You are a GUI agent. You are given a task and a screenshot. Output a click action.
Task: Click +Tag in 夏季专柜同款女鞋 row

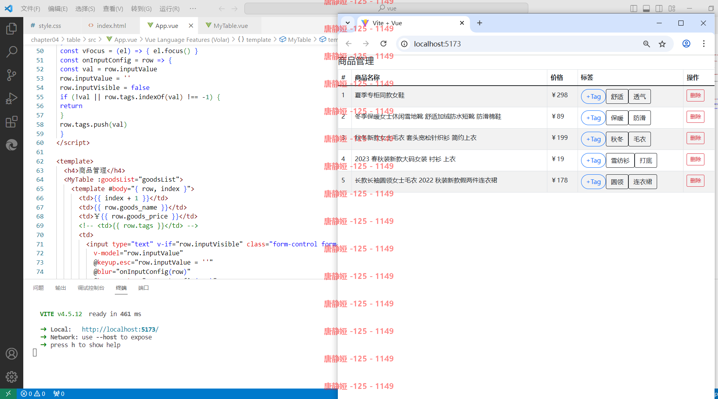coord(593,96)
